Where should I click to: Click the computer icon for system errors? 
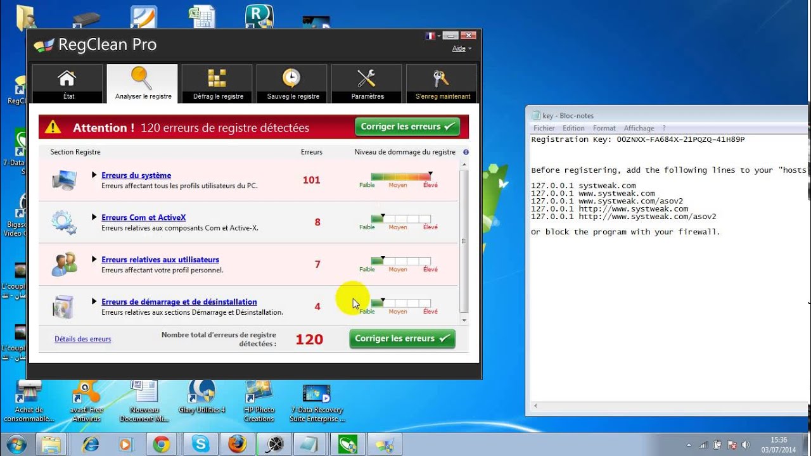(x=64, y=180)
